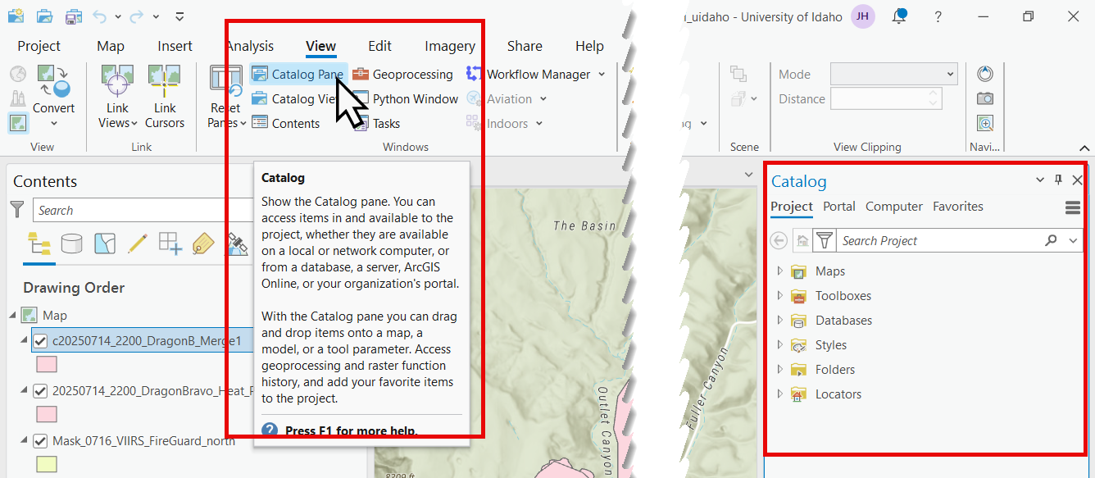Screen dimensions: 1095x478
Task: Open the Help ribbon tab
Action: pos(589,46)
